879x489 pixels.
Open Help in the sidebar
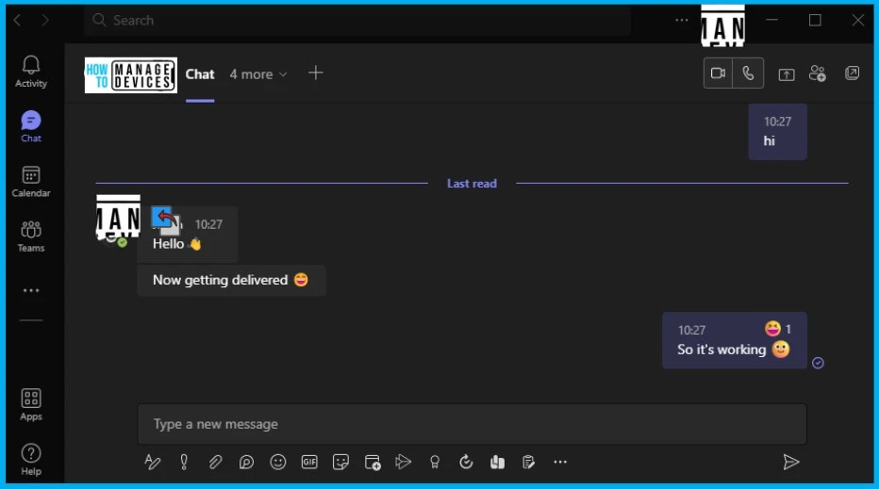click(x=31, y=460)
